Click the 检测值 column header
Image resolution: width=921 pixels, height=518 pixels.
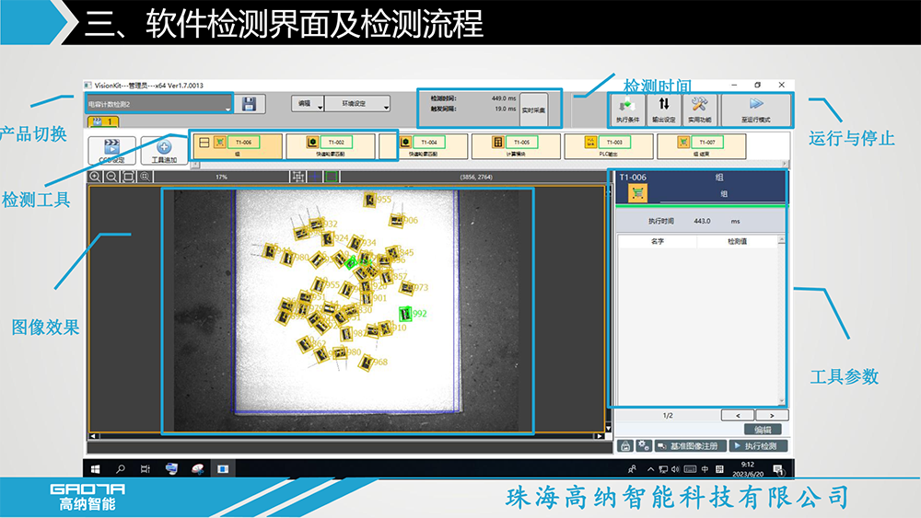tap(737, 241)
